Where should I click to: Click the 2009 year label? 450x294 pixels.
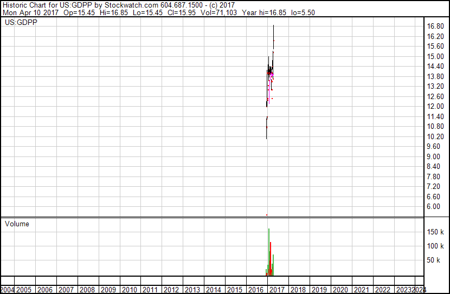pyautogui.click(x=108, y=290)
